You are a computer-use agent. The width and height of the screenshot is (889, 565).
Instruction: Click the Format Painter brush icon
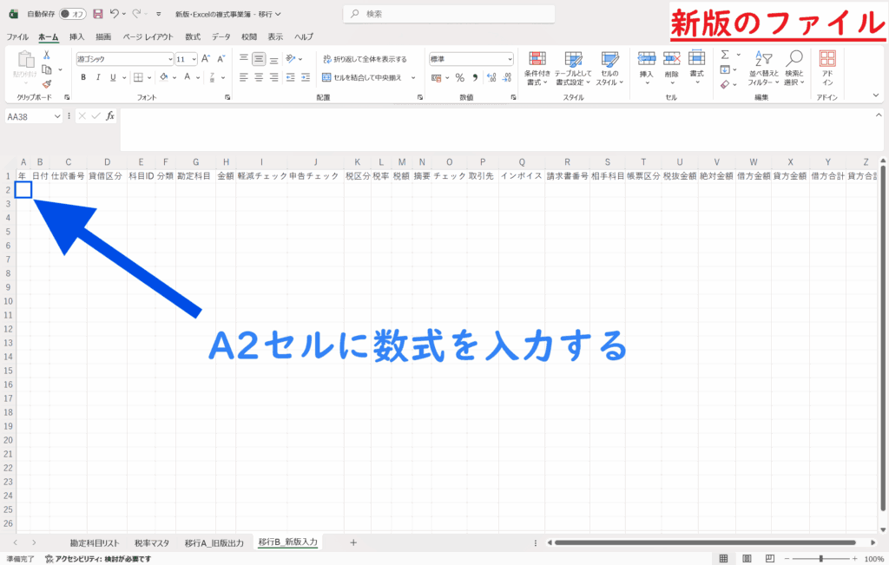pyautogui.click(x=47, y=84)
